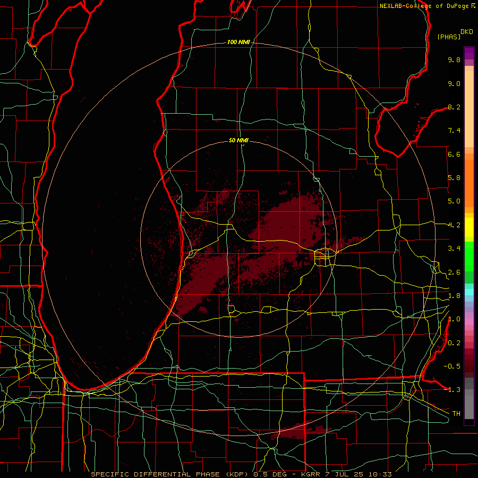The image size is (478, 478).
Task: Click the TH threshold label
Action: click(456, 414)
